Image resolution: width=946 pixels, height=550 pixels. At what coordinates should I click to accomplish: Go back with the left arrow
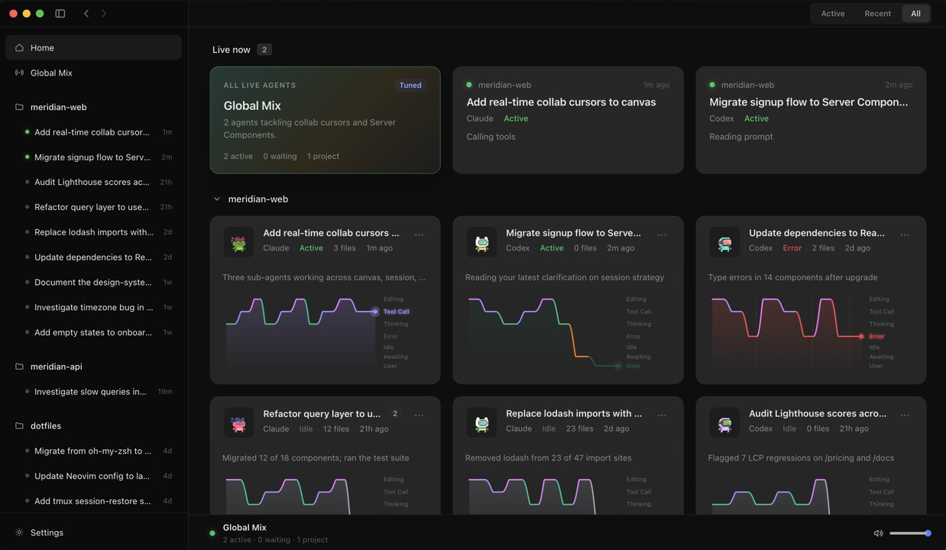(86, 13)
